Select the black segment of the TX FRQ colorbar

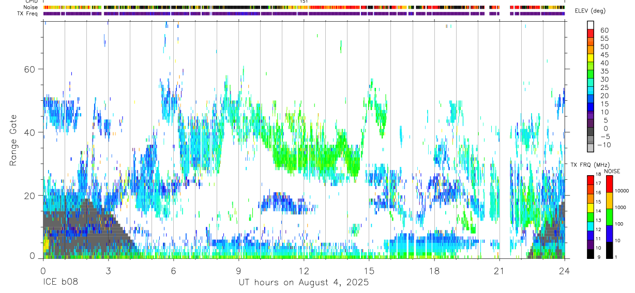pos(590,254)
